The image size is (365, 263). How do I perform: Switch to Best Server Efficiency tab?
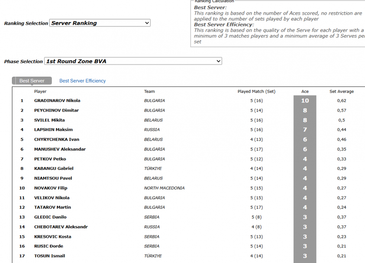click(x=82, y=81)
